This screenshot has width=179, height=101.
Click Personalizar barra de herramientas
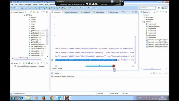click(x=71, y=4)
